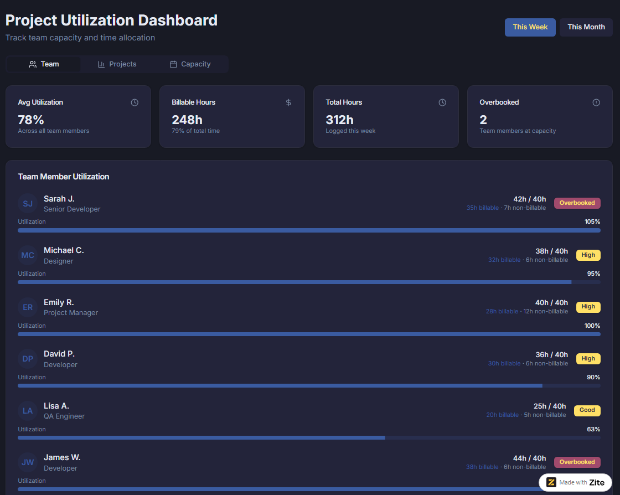Click the Lisa A. name
Screen dimensions: 620x495
56,406
